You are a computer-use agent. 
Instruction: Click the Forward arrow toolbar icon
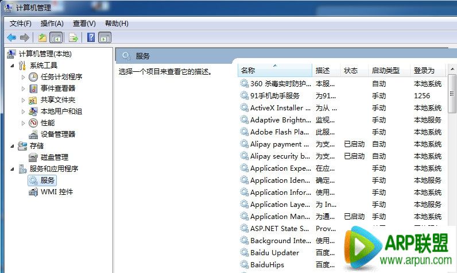coord(25,37)
